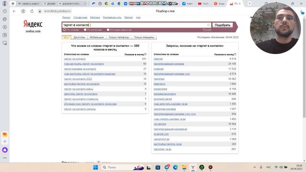Click the clock showing 19:16 in the tray
This screenshot has height=172, width=306.
pyautogui.click(x=296, y=167)
